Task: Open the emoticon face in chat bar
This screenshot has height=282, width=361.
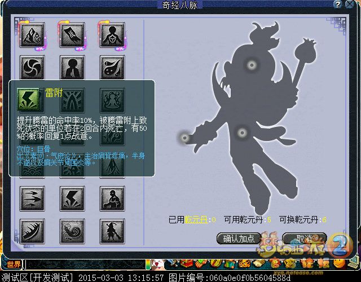Action: click(x=158, y=265)
